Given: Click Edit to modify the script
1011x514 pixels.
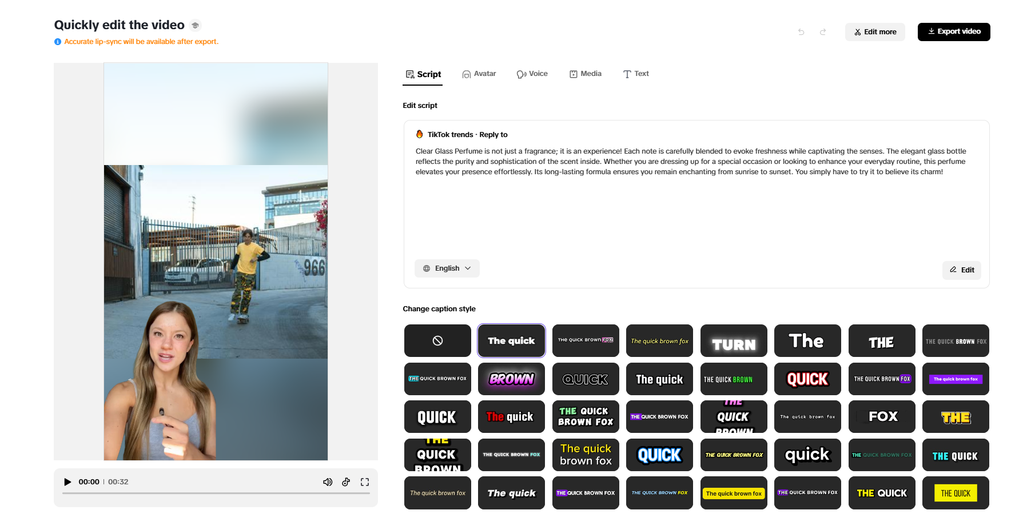Looking at the screenshot, I should pos(961,270).
